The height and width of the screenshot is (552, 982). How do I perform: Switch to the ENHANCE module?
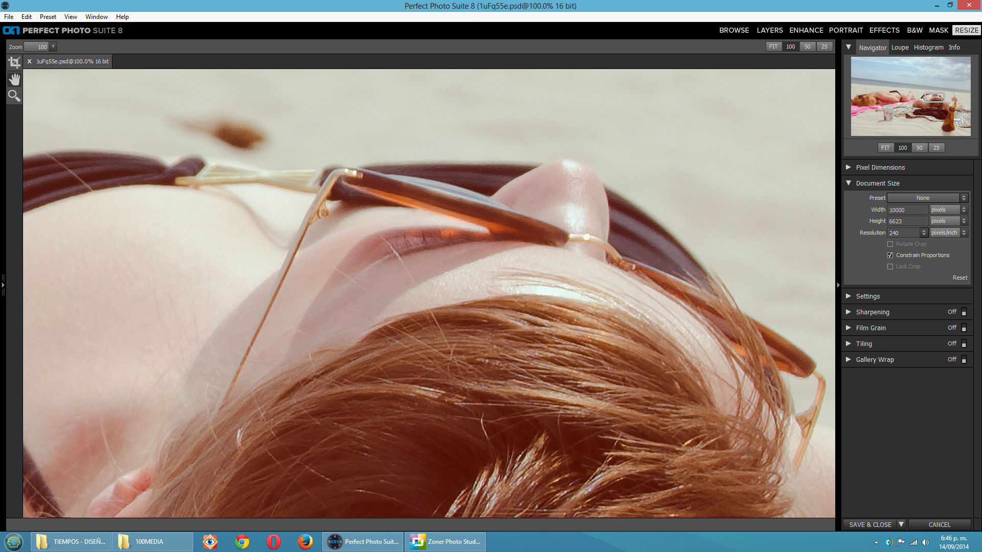[806, 30]
